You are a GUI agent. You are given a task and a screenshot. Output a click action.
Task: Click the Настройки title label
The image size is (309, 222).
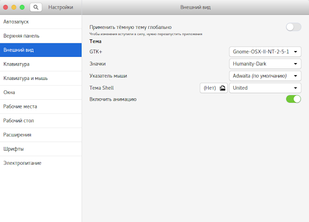click(x=61, y=7)
